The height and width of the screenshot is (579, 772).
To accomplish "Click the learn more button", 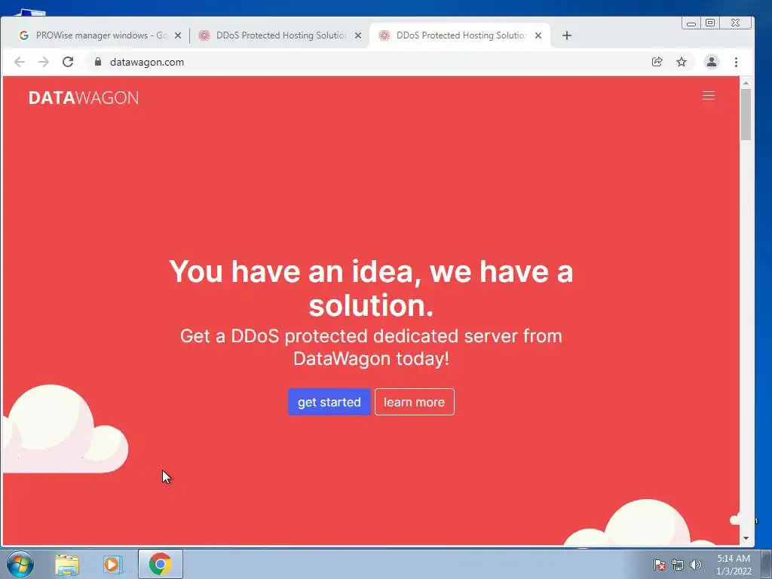I will point(414,402).
